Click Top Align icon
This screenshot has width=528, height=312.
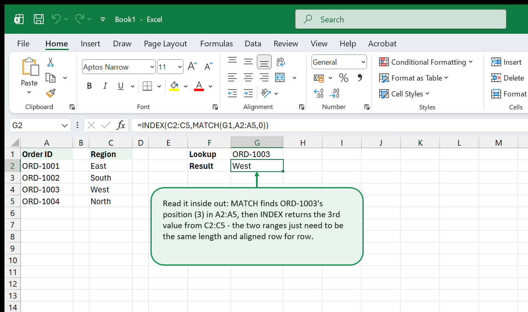[232, 61]
